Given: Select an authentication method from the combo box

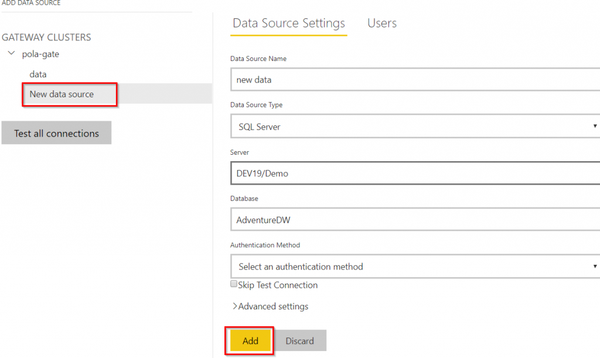Looking at the screenshot, I should coord(410,267).
